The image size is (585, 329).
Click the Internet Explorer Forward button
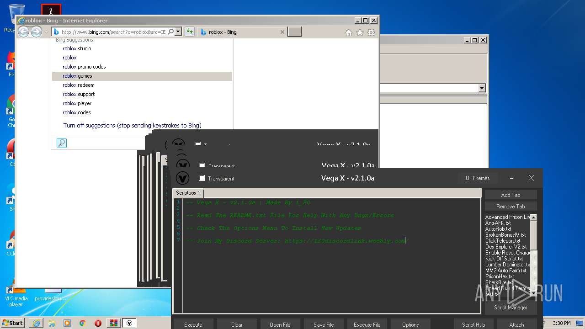37,32
